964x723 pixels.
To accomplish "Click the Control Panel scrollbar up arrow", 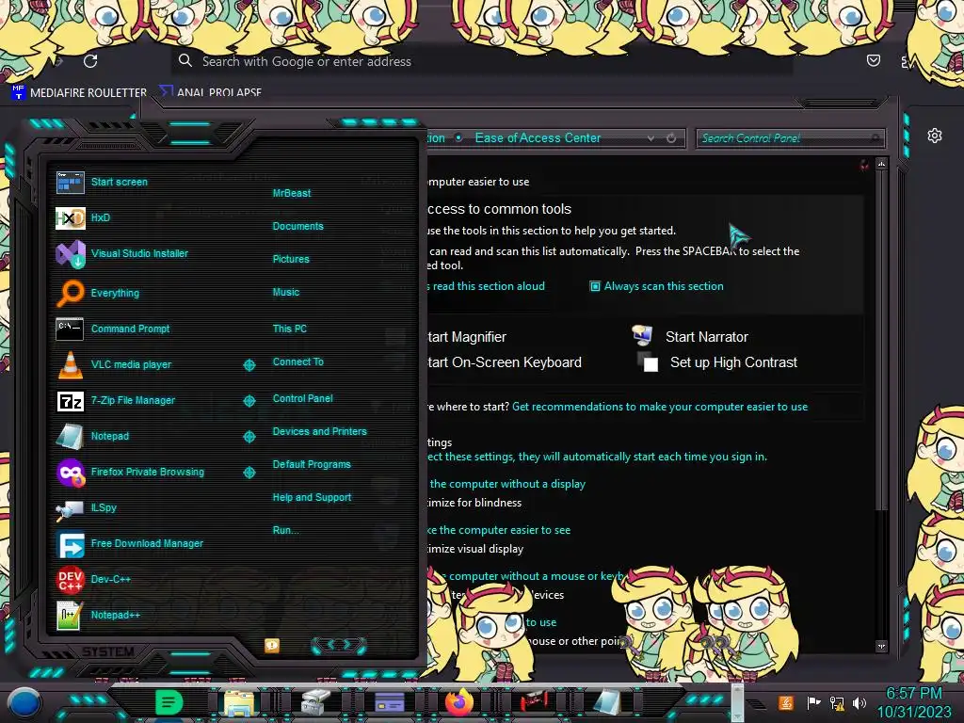I will pyautogui.click(x=881, y=164).
